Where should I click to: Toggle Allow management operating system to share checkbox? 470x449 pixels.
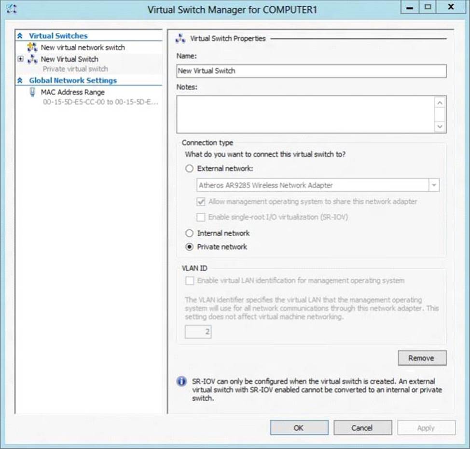click(x=201, y=202)
